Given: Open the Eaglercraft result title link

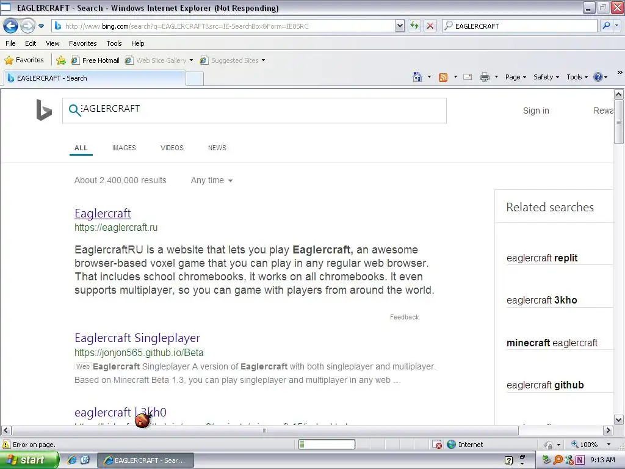Looking at the screenshot, I should 103,213.
